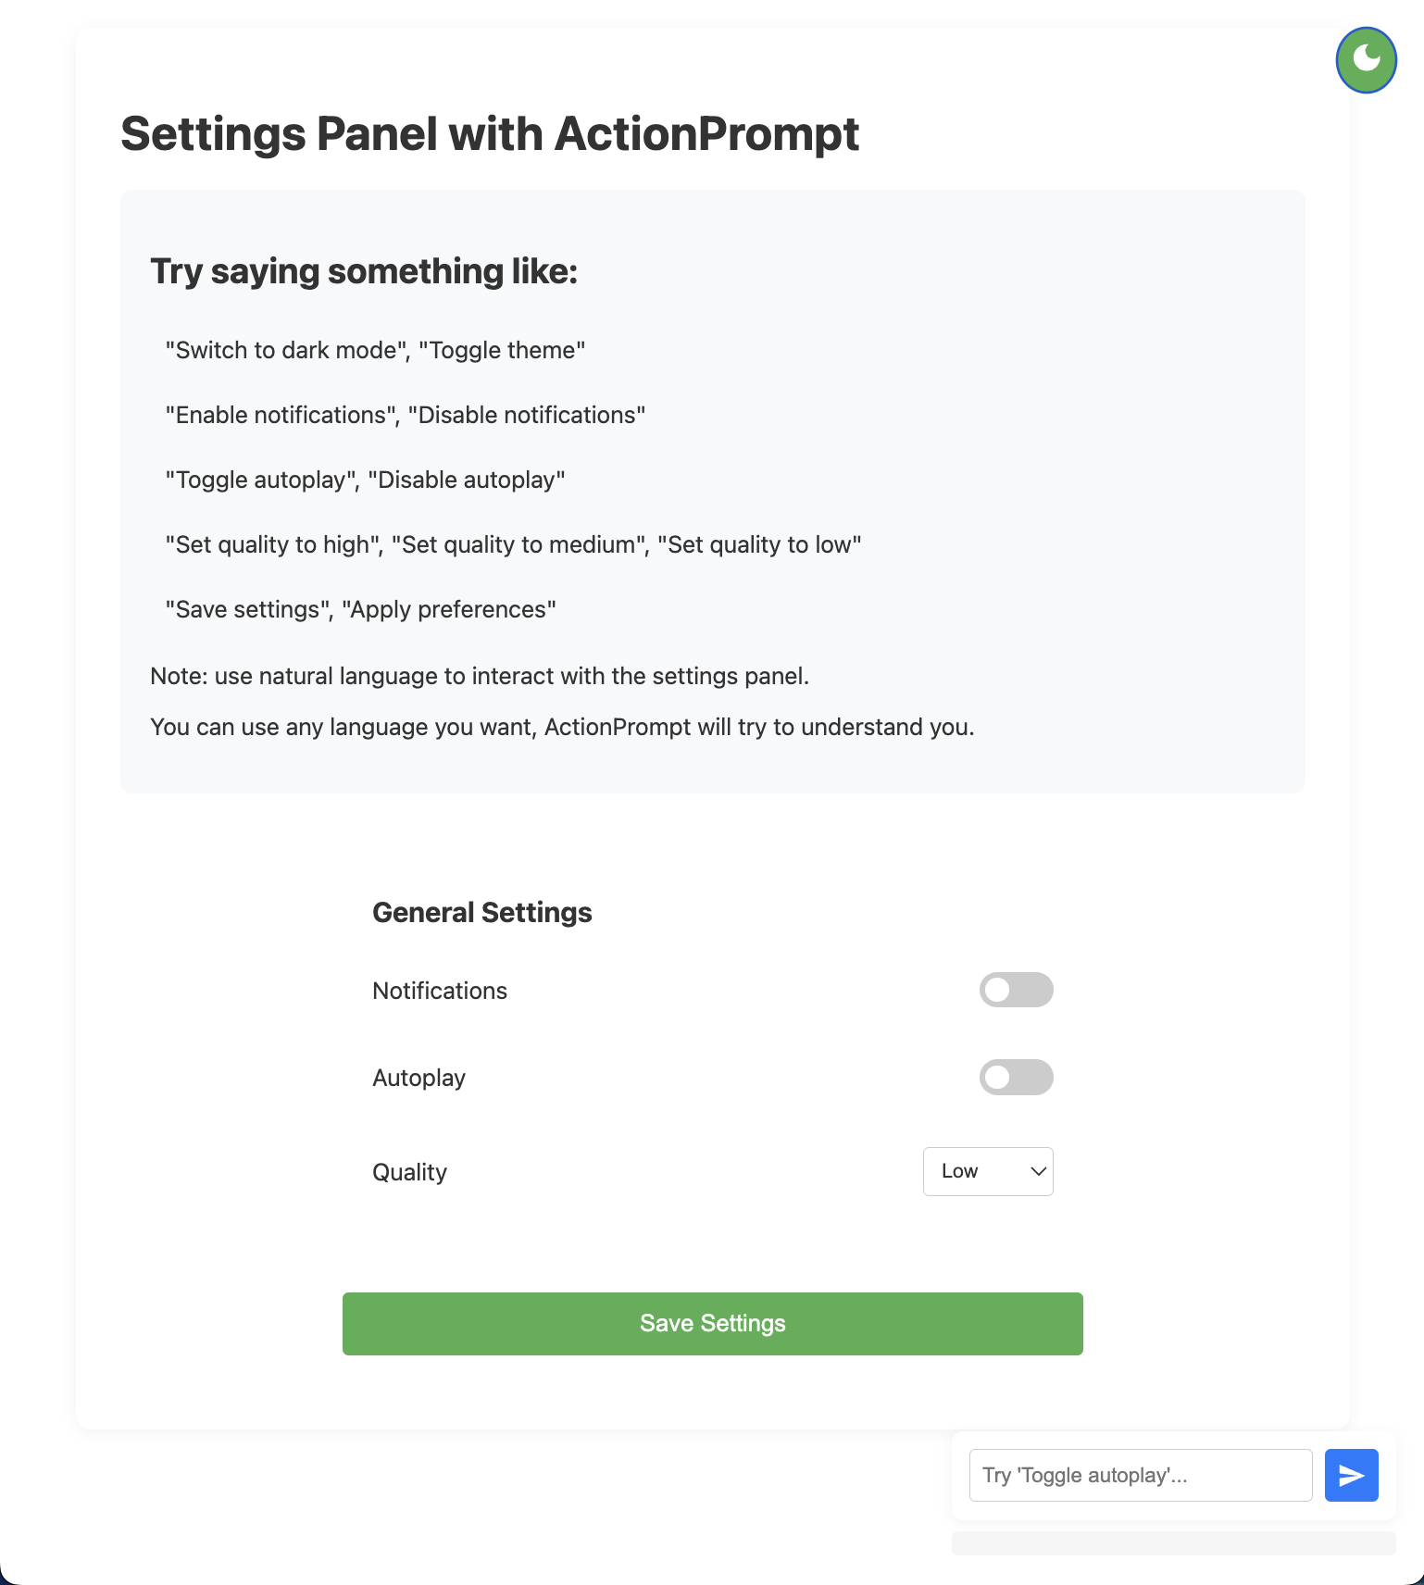Click the Notifications label text
Image resolution: width=1424 pixels, height=1585 pixels.
(x=439, y=991)
